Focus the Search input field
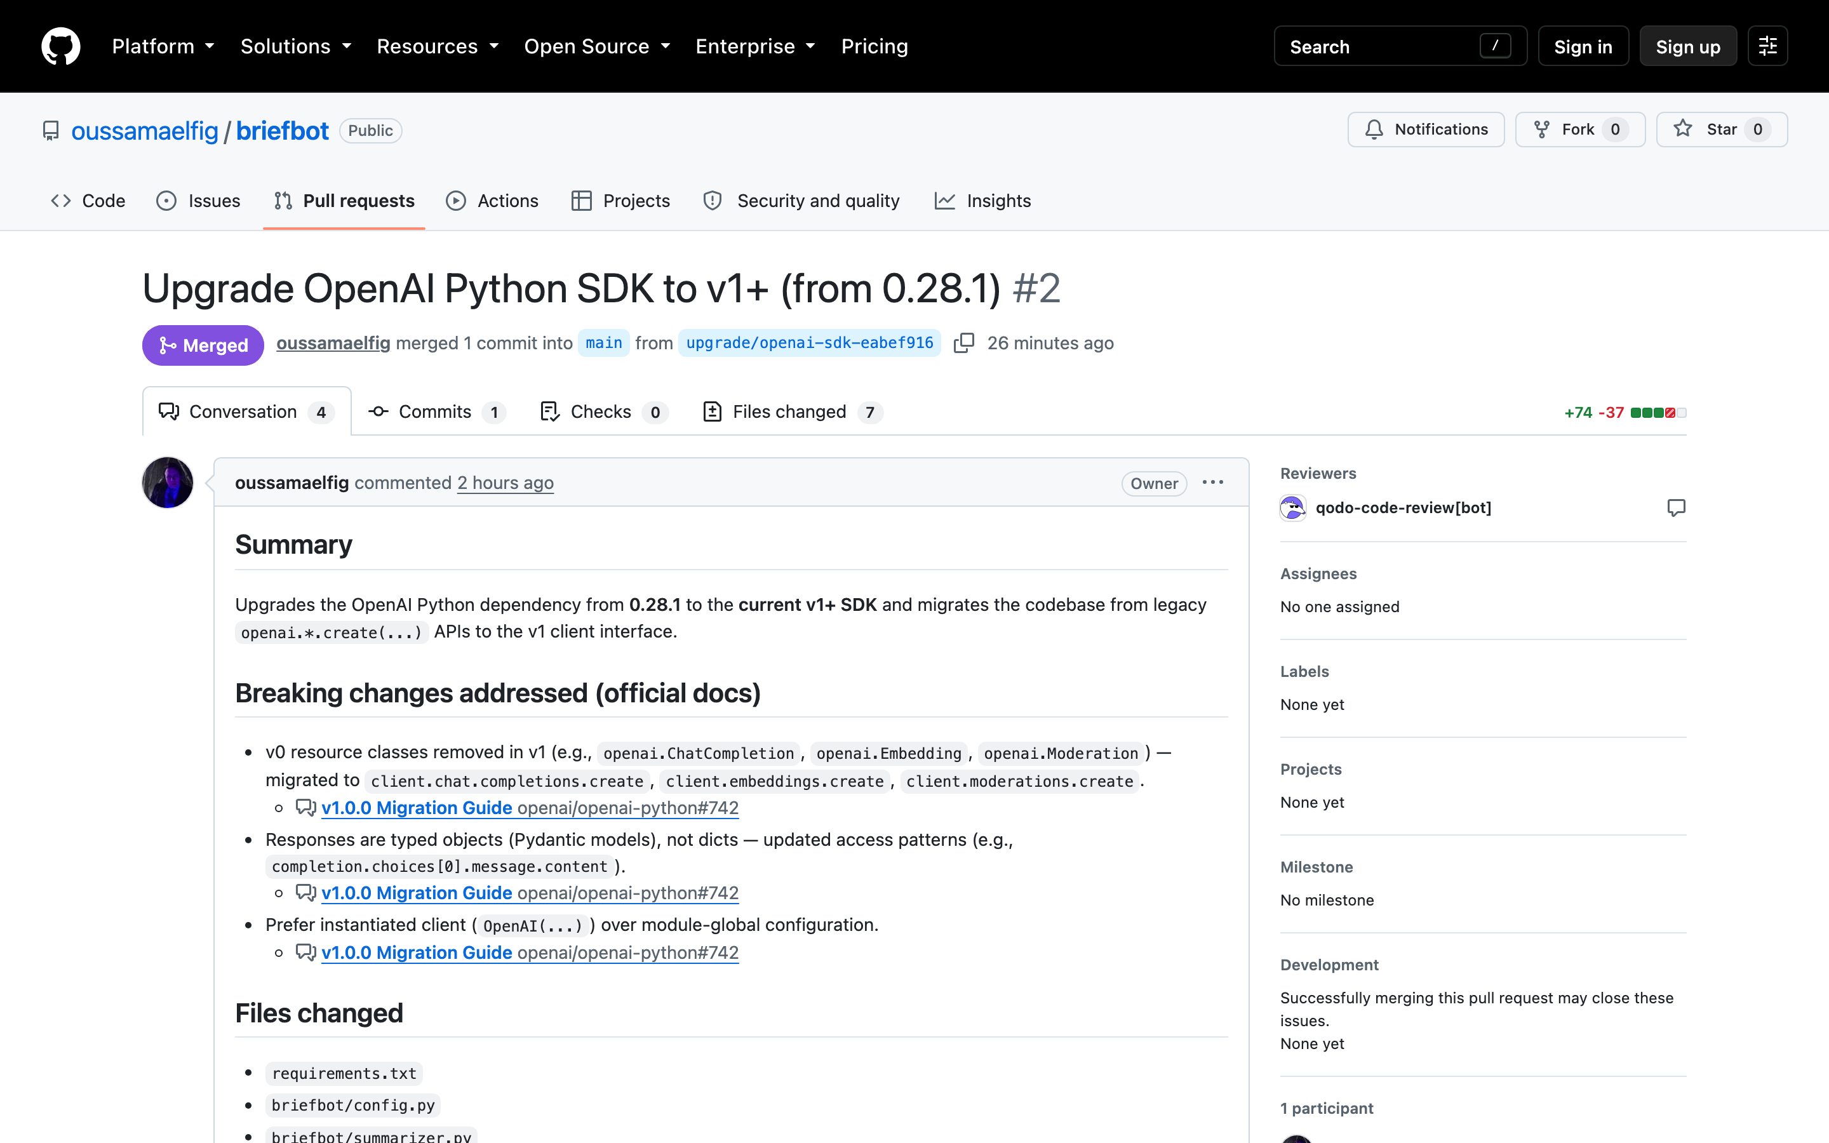The image size is (1829, 1143). (1400, 46)
